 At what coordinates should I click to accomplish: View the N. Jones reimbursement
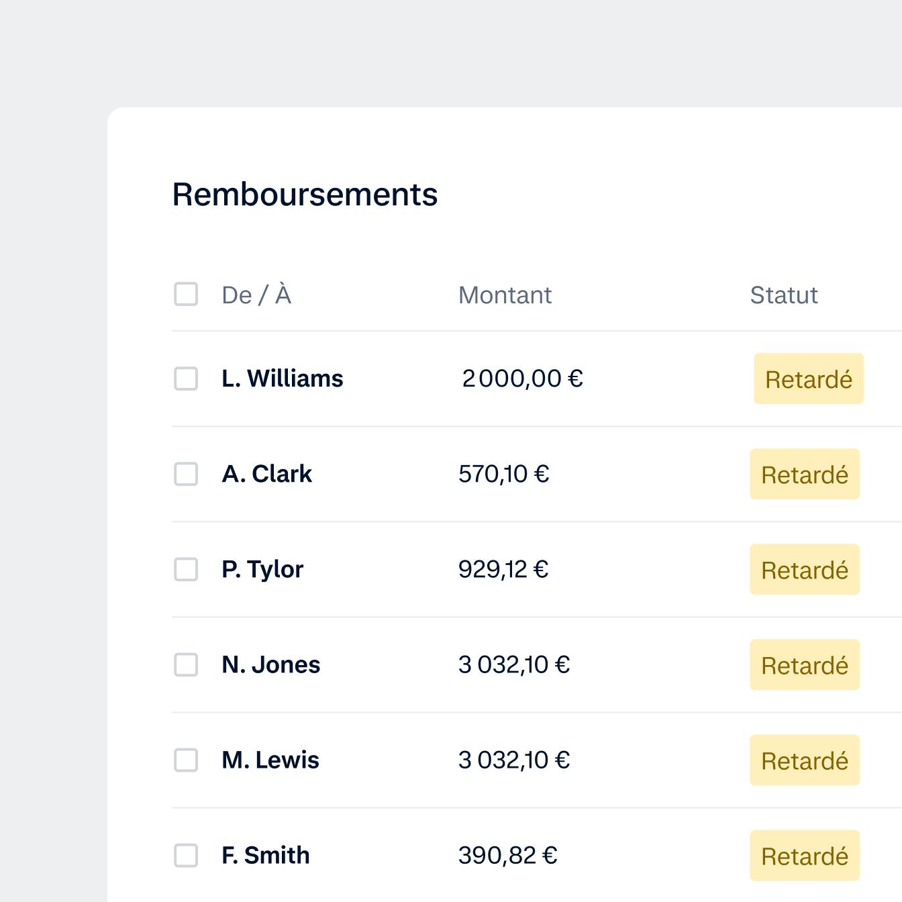(271, 664)
